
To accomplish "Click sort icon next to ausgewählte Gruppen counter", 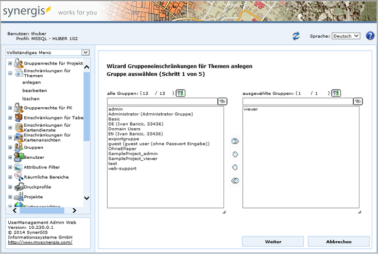I will (336, 93).
